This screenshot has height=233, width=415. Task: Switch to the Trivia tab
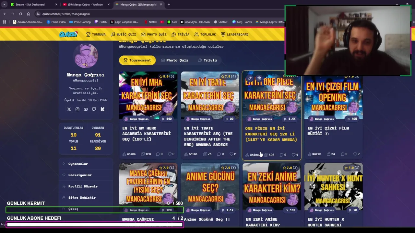(x=207, y=60)
